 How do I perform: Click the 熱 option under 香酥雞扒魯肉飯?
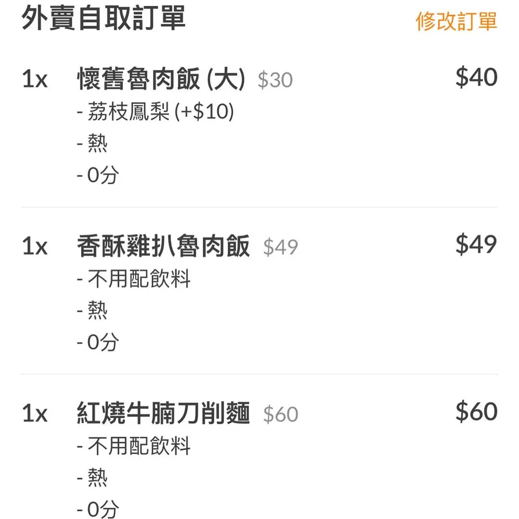click(97, 311)
